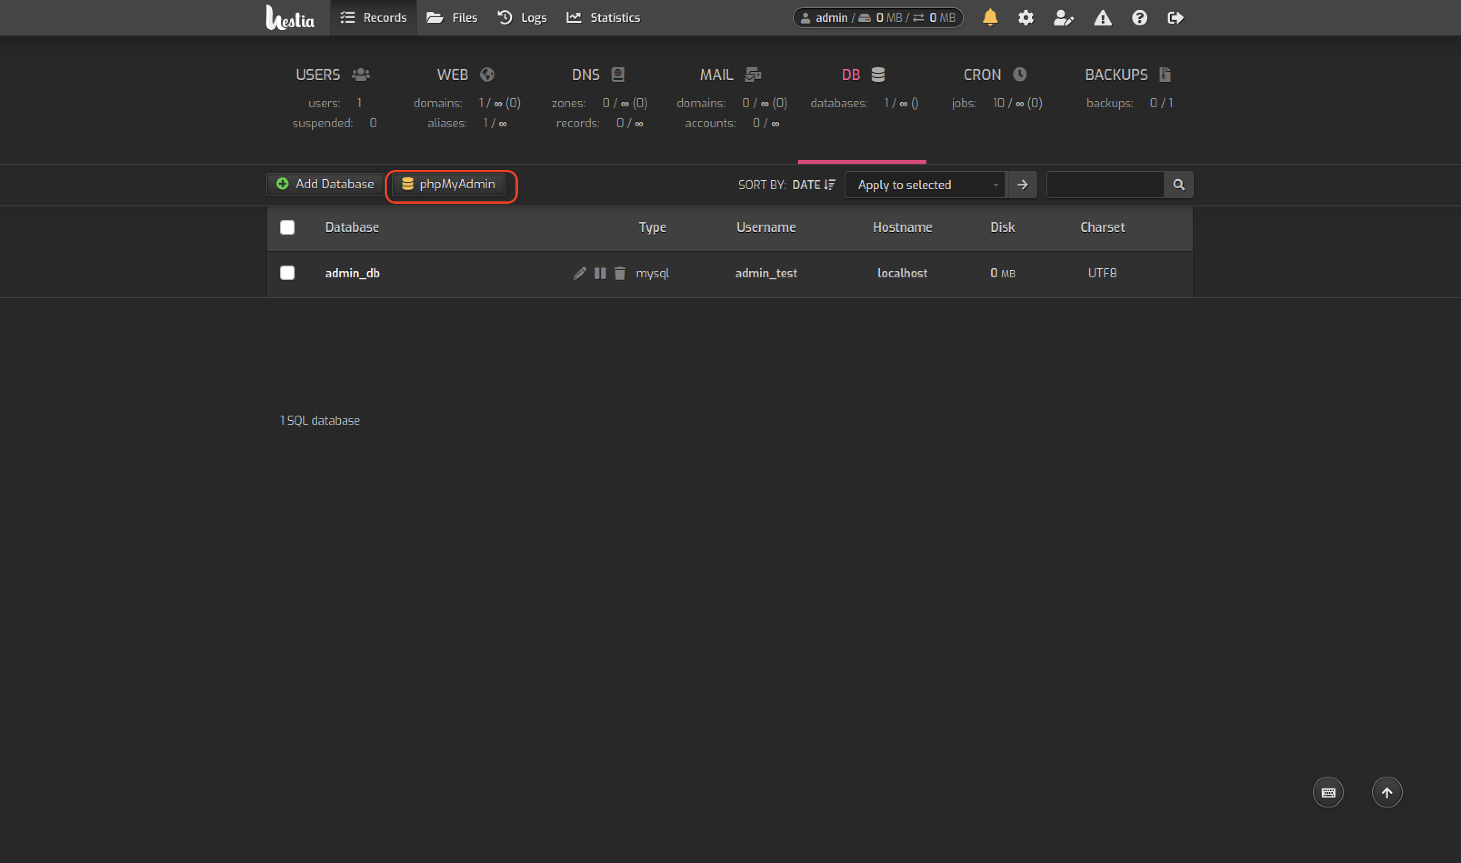The width and height of the screenshot is (1461, 863).
Task: Click the DB stack icon
Action: [x=878, y=75]
